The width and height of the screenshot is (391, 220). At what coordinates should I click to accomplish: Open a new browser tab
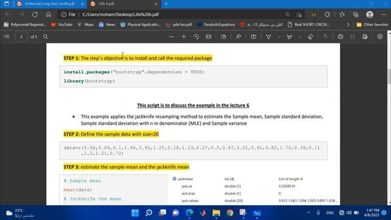coord(166,4)
